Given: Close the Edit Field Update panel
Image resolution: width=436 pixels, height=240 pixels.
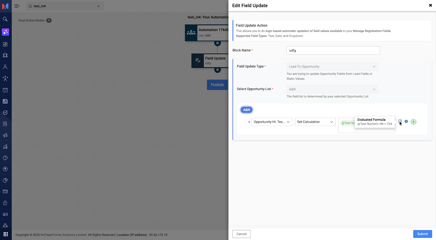Looking at the screenshot, I should (430, 5).
